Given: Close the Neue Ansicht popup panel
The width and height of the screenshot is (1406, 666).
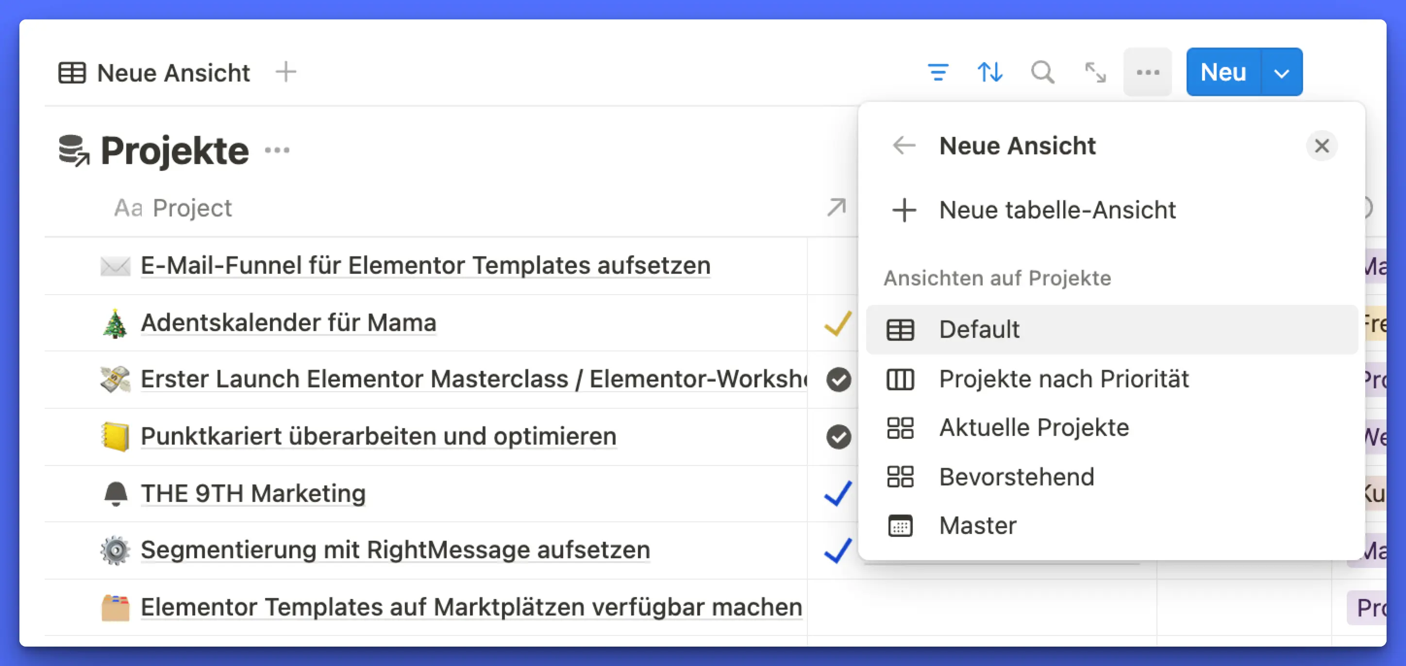Looking at the screenshot, I should [1322, 146].
